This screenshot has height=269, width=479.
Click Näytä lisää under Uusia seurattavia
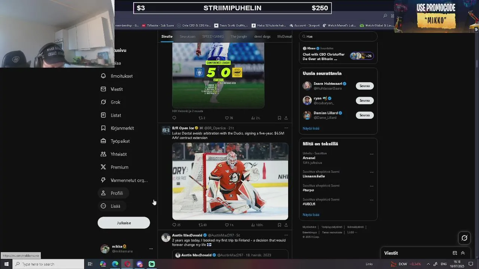pos(311,128)
